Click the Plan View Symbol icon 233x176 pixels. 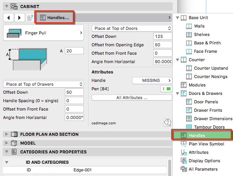(183, 144)
